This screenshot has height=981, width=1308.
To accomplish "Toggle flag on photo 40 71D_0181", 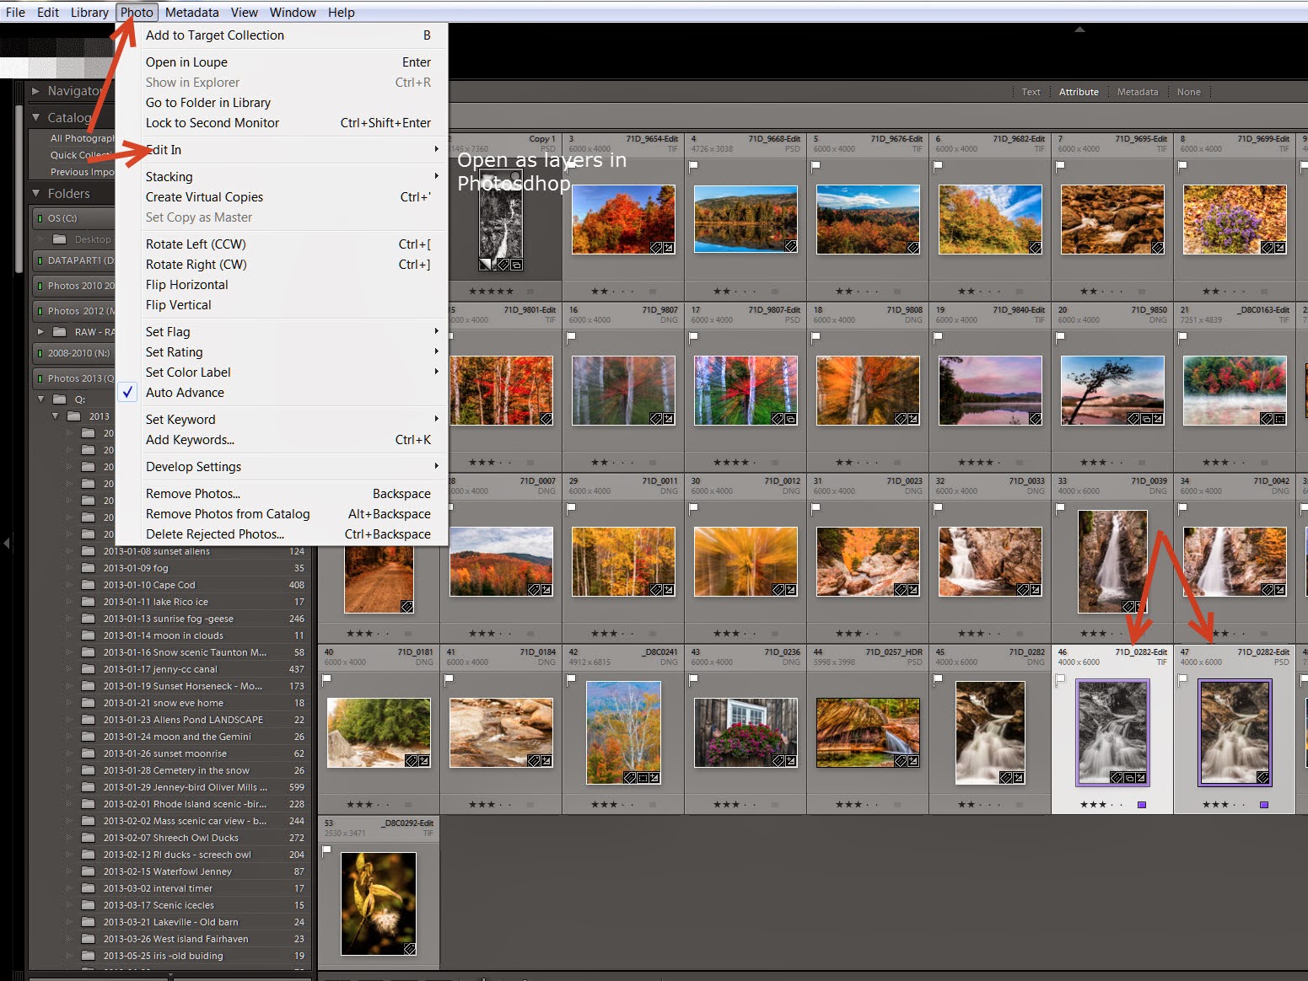I will (326, 679).
